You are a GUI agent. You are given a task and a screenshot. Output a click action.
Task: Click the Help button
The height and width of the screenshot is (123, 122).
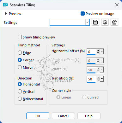89,116
